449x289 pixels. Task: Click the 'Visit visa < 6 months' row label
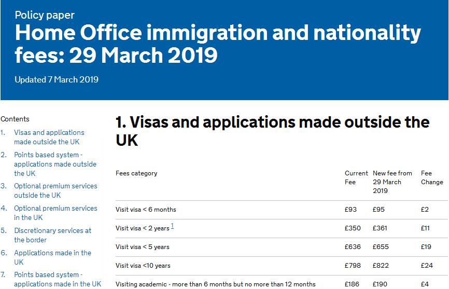point(146,210)
